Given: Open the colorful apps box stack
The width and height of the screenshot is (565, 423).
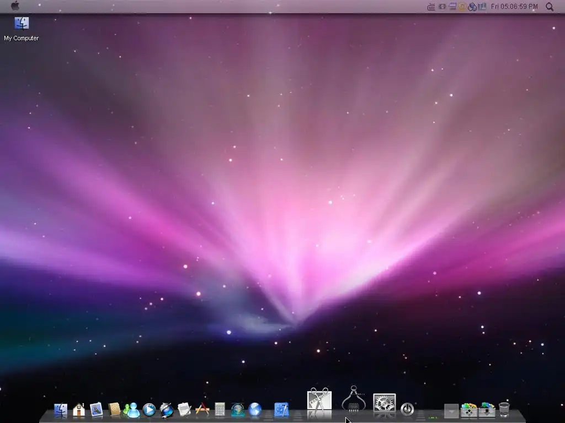Looking at the screenshot, I should tap(469, 410).
